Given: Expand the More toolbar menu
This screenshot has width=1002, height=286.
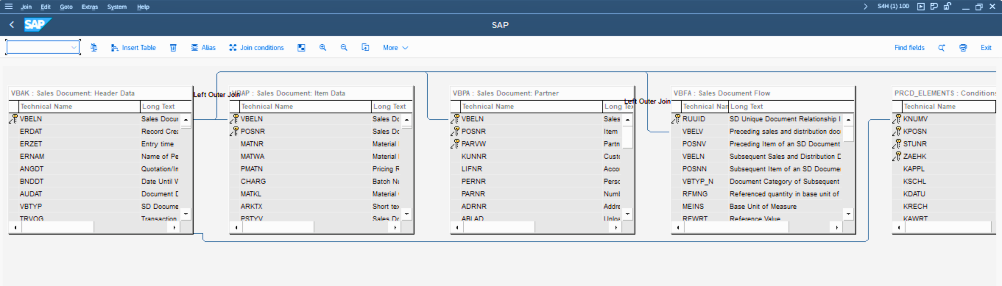Looking at the screenshot, I should (x=395, y=47).
